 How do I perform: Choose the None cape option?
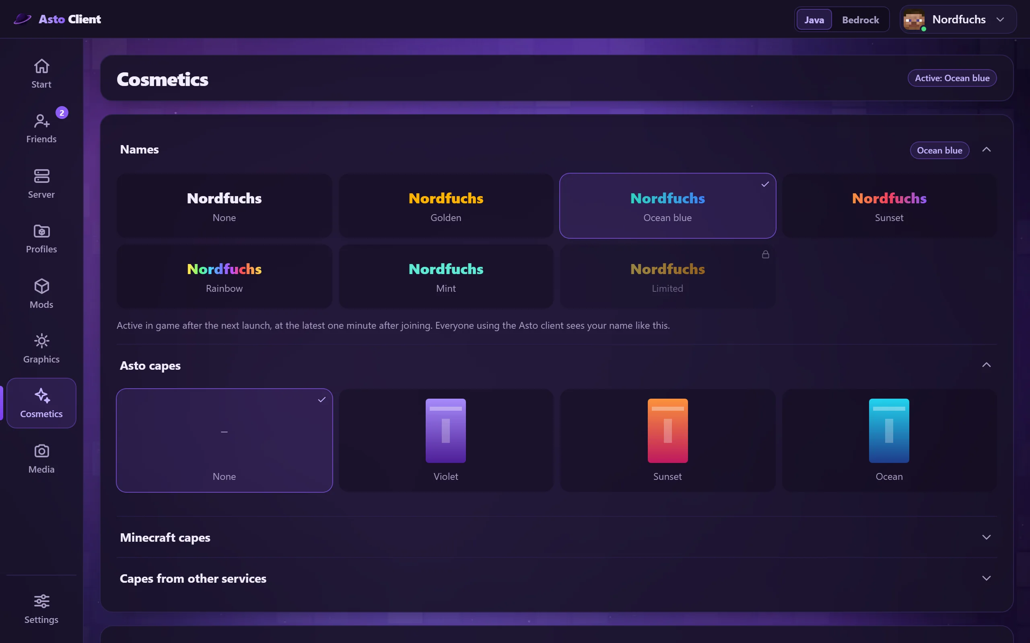pyautogui.click(x=224, y=440)
